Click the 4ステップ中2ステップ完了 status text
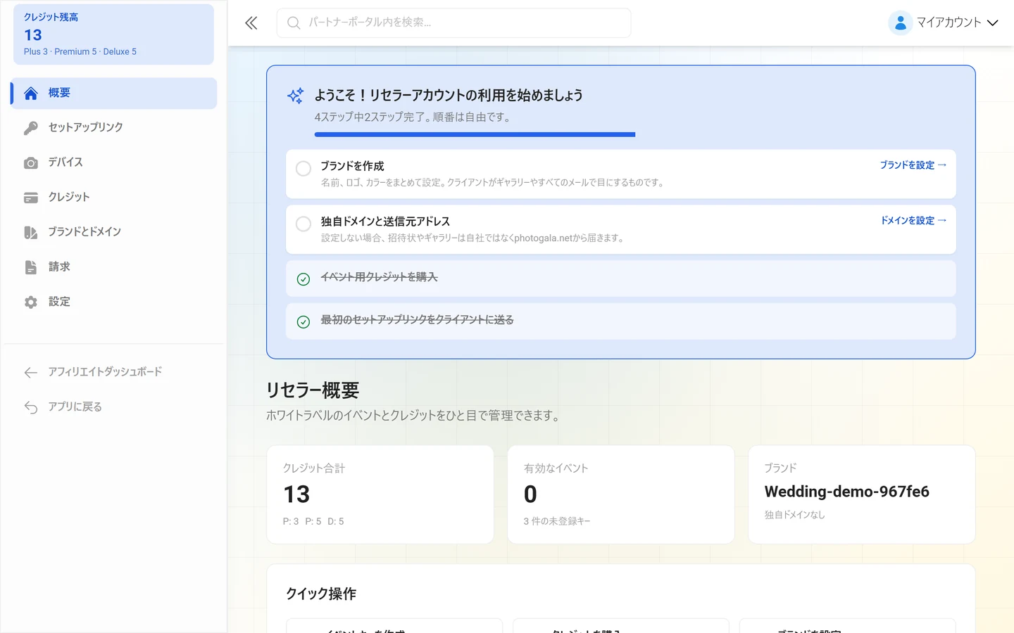This screenshot has width=1014, height=633. coord(414,117)
